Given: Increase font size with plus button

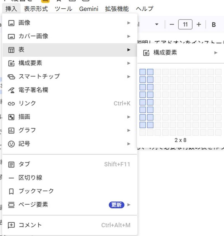Looking at the screenshot, I should [199, 24].
